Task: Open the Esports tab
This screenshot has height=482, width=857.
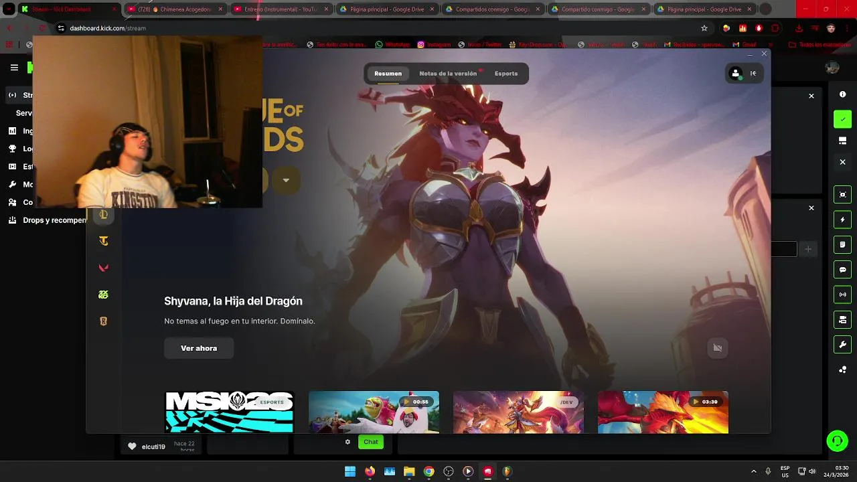Action: (x=506, y=74)
